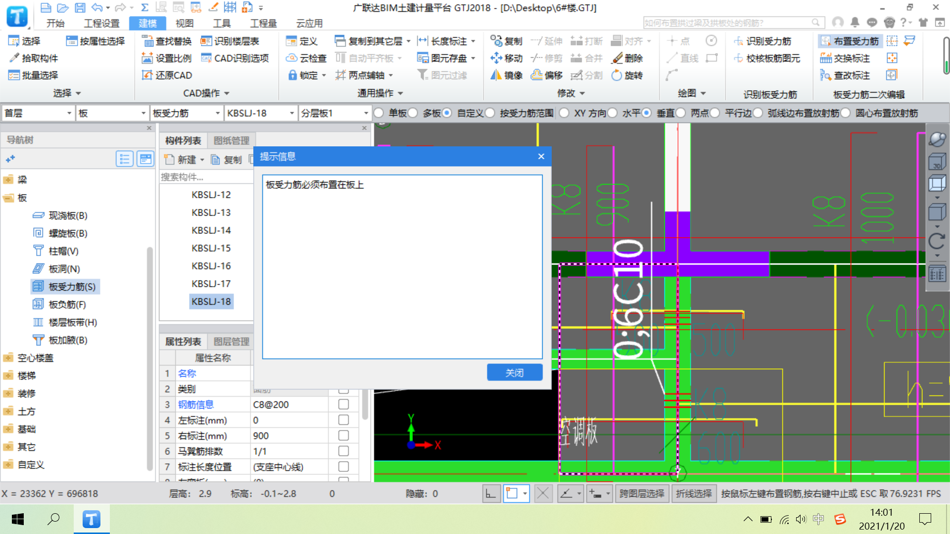Select the 按受力筋范围 radio option
Image resolution: width=950 pixels, height=534 pixels.
coord(490,113)
